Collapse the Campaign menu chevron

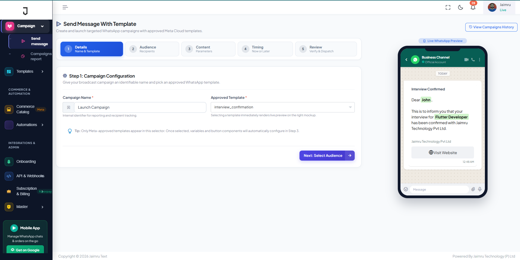(42, 26)
